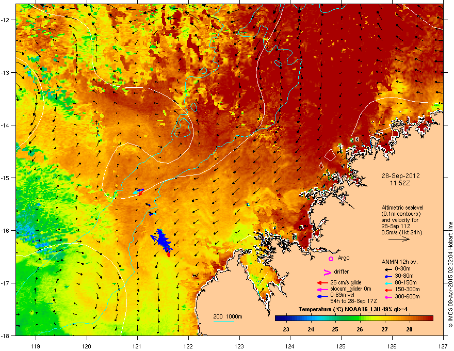Click the blue 0-89m vel arrow symbol
The height and width of the screenshot is (351, 454).
click(322, 296)
